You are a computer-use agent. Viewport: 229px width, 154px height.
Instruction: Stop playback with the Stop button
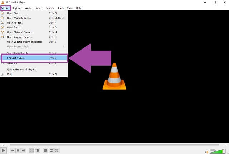click(18, 150)
